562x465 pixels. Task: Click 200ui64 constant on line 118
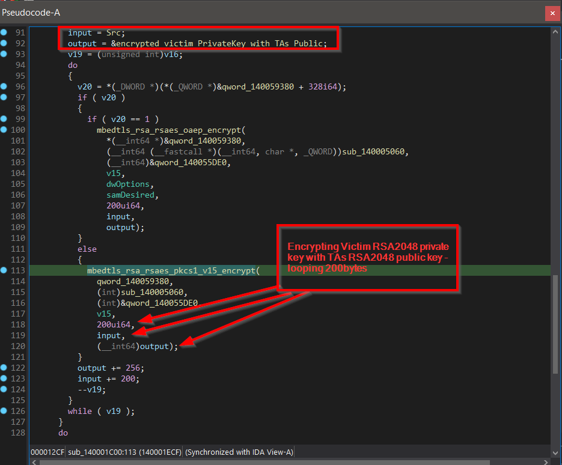tap(114, 324)
